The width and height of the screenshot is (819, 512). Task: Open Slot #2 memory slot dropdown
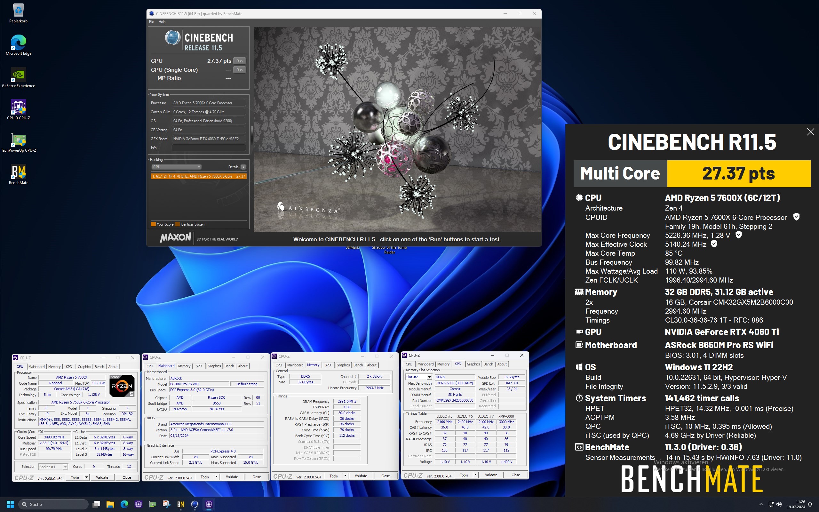(419, 377)
